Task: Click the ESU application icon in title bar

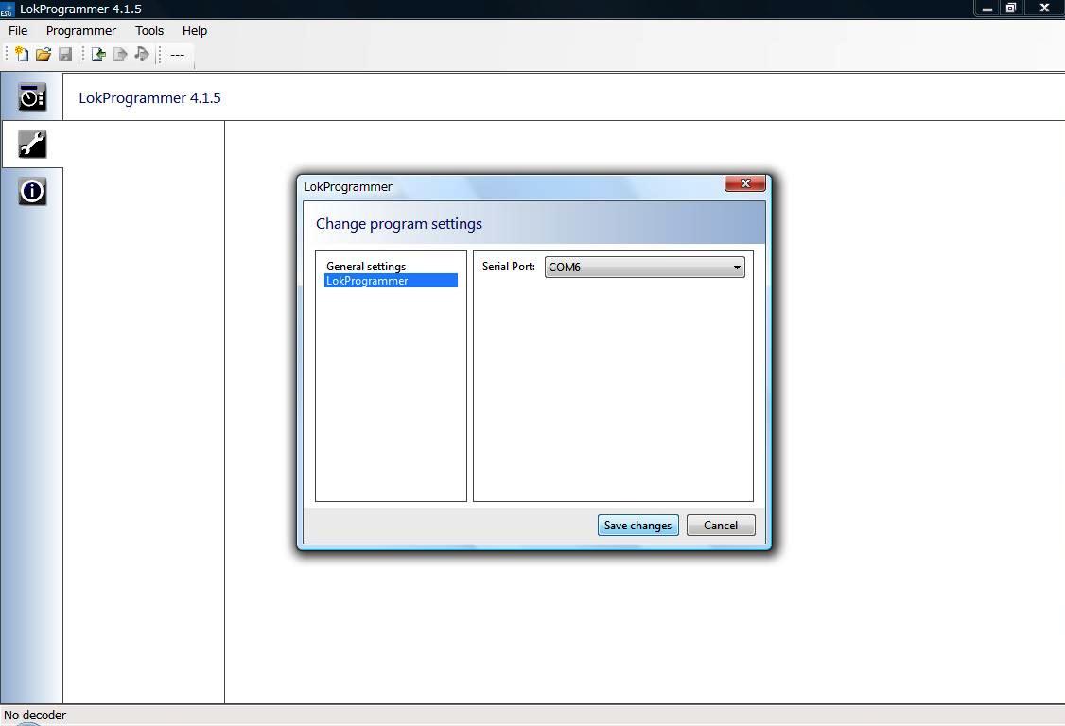Action: click(x=8, y=9)
